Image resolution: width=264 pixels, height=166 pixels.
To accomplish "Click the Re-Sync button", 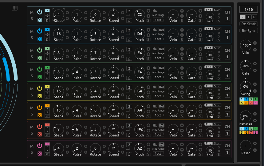I will (x=248, y=31).
